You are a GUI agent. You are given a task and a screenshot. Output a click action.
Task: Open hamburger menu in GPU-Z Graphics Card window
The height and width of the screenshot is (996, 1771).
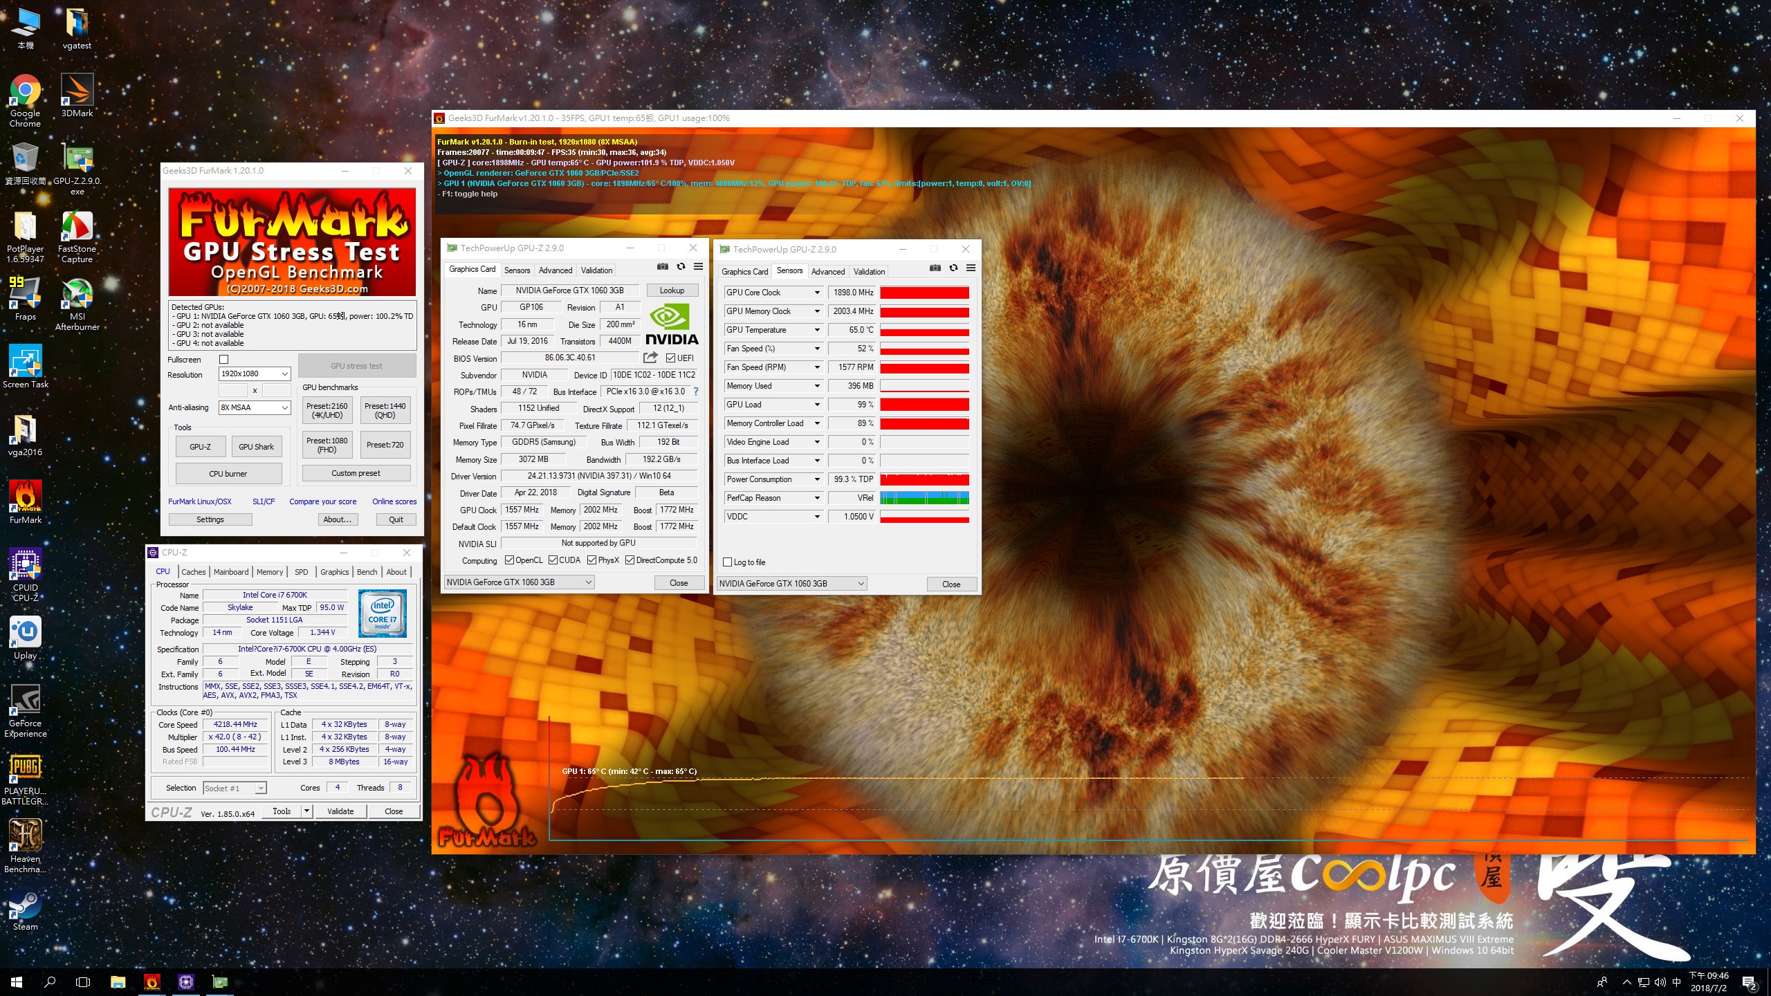coord(698,267)
